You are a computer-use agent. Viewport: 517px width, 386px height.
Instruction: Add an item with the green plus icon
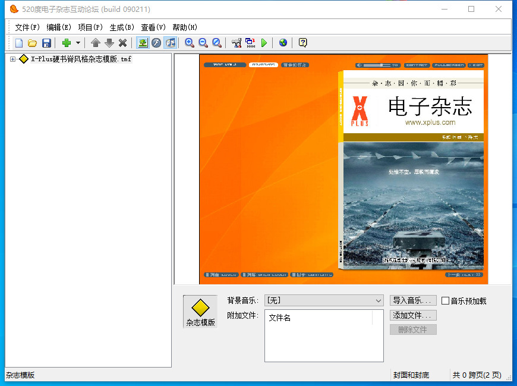tap(67, 43)
